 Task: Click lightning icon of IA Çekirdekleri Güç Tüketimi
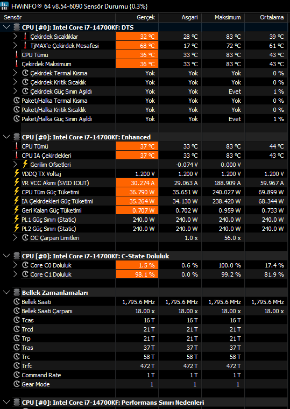pyautogui.click(x=17, y=201)
